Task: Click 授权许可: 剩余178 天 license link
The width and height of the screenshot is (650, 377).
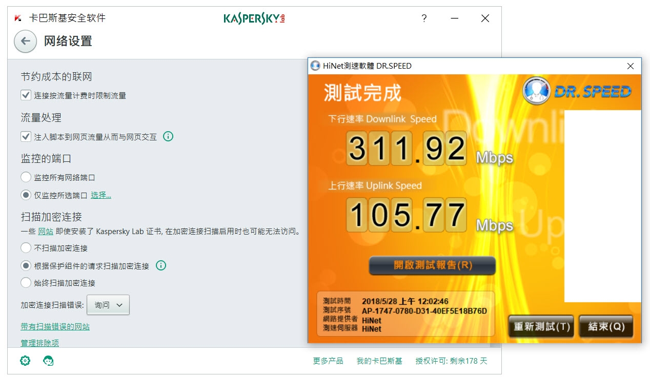Action: pyautogui.click(x=451, y=361)
